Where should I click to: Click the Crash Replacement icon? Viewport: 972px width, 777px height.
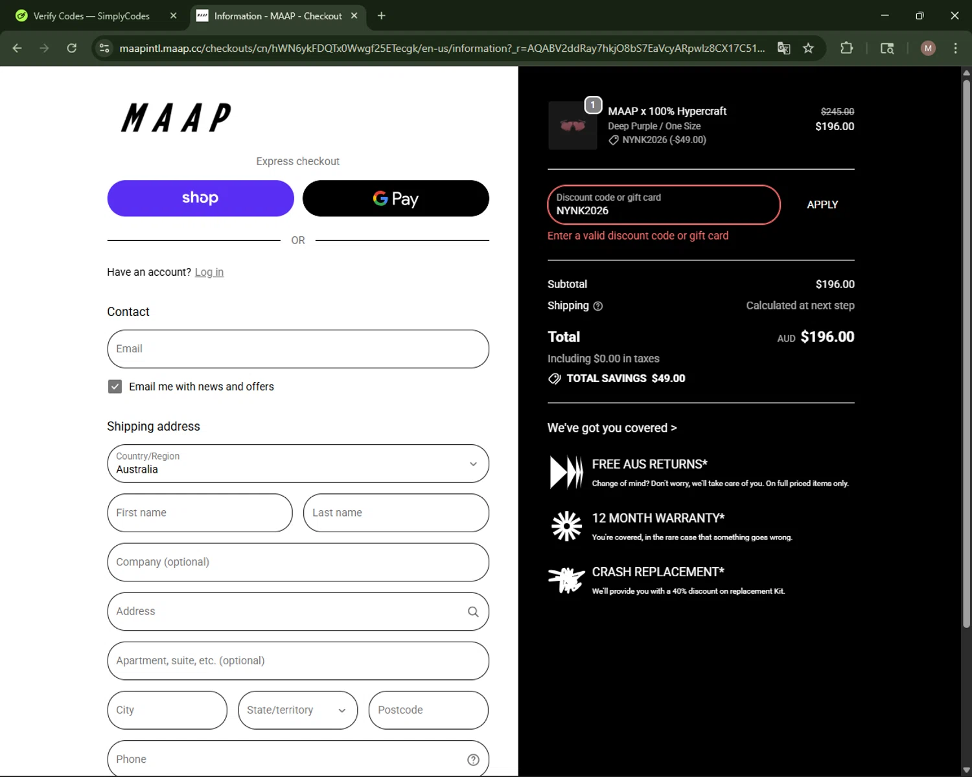tap(566, 580)
